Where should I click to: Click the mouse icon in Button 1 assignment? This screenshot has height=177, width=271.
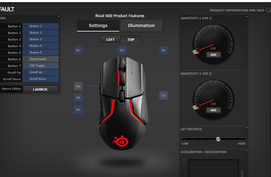pyautogui.click(x=26, y=26)
